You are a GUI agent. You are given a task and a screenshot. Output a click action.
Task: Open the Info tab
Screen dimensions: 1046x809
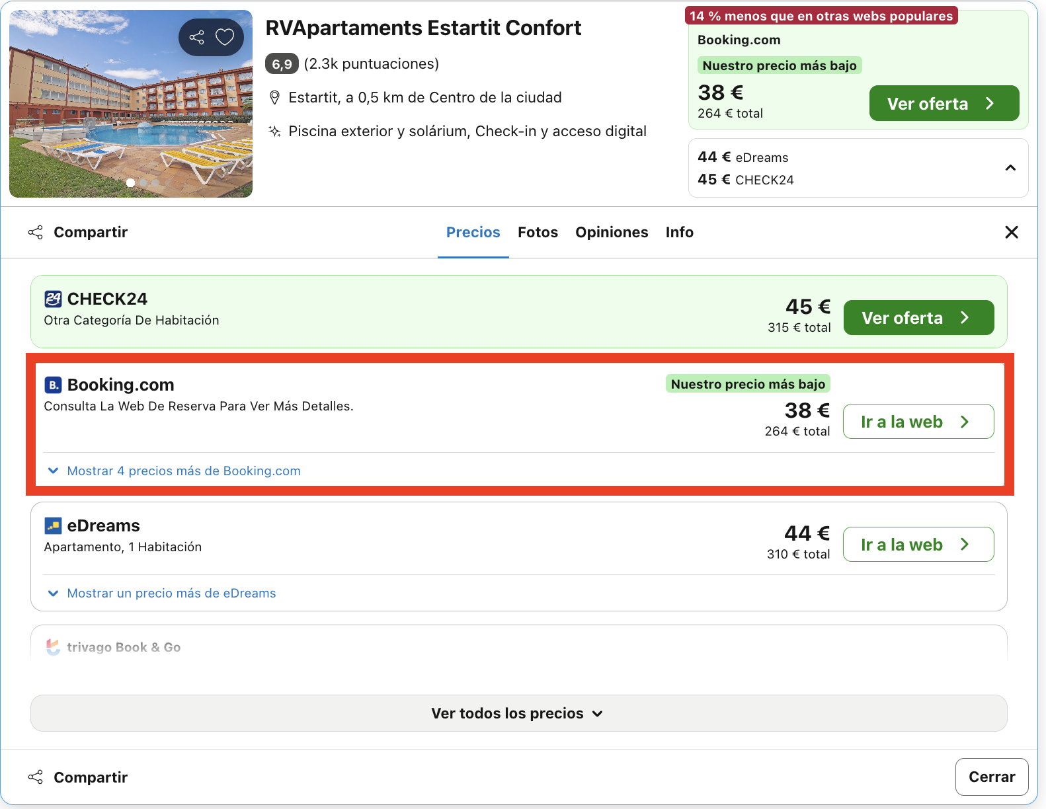point(679,232)
